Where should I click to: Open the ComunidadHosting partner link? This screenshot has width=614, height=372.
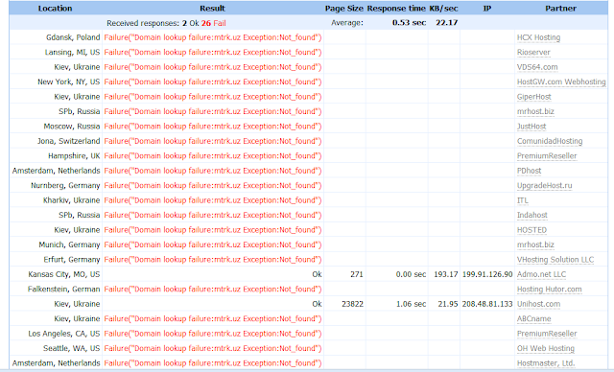[x=550, y=141]
